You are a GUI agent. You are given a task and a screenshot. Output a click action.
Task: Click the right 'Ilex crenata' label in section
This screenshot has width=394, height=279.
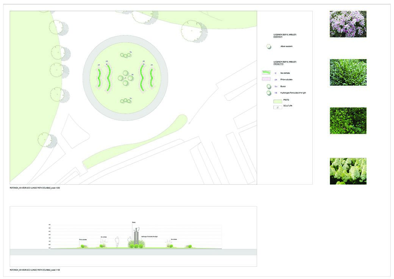174,239
